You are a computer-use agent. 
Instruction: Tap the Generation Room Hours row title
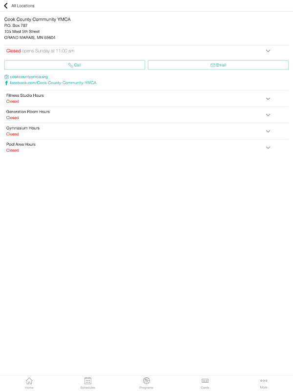[x=28, y=112]
